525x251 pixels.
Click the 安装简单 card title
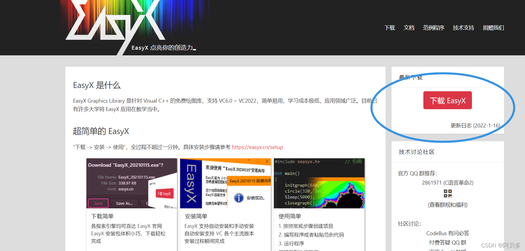pos(196,216)
